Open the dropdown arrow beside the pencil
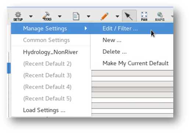Image resolution: width=189 pixels, height=133 pixels. point(117,16)
